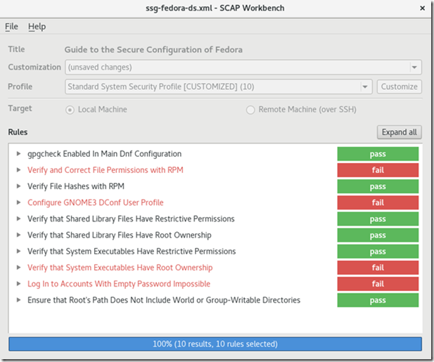434x362 pixels.
Task: Expand Shared Library Files Restrictive Permissions rule
Action: click(18, 219)
